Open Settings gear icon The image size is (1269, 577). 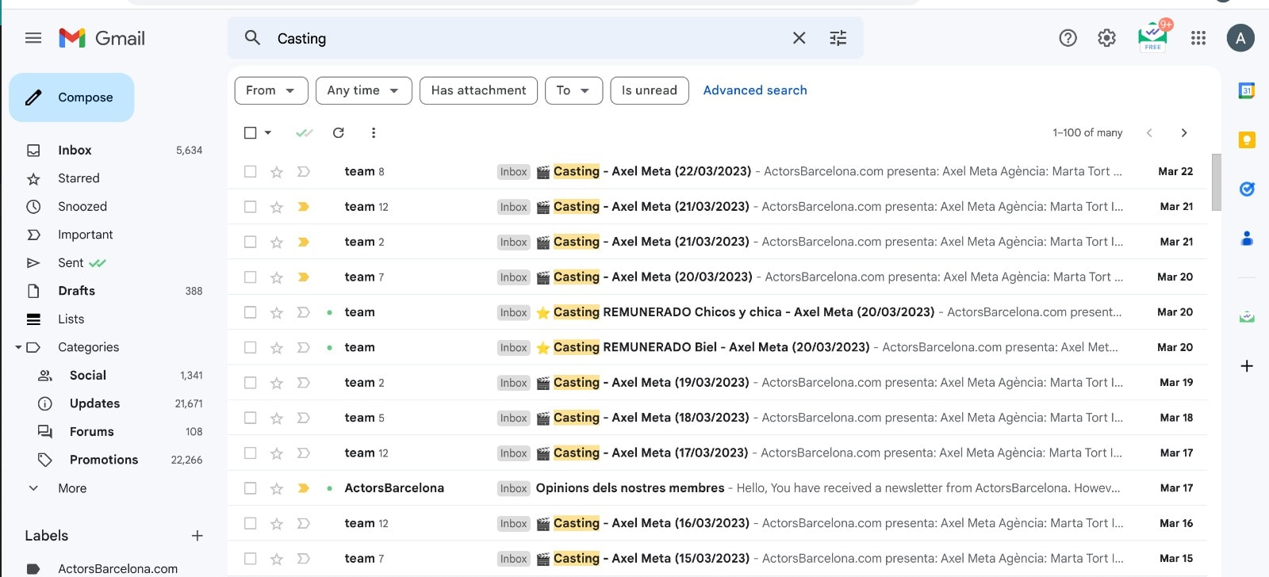click(x=1106, y=38)
